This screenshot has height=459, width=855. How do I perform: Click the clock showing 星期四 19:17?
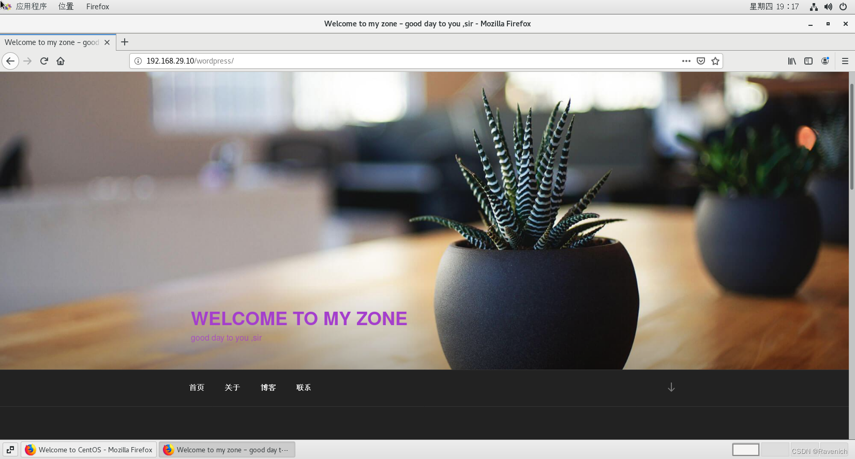774,7
